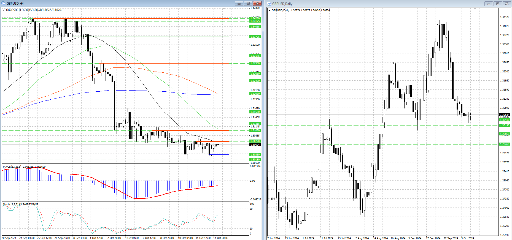
Task: Click the chart shift triangle marker on the Daily chart
Action: 475,9
